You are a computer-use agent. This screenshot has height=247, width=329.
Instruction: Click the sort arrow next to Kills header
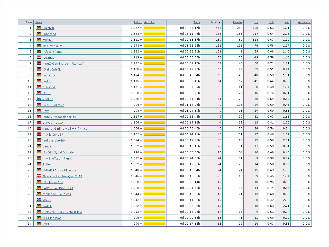pyautogui.click(x=219, y=23)
